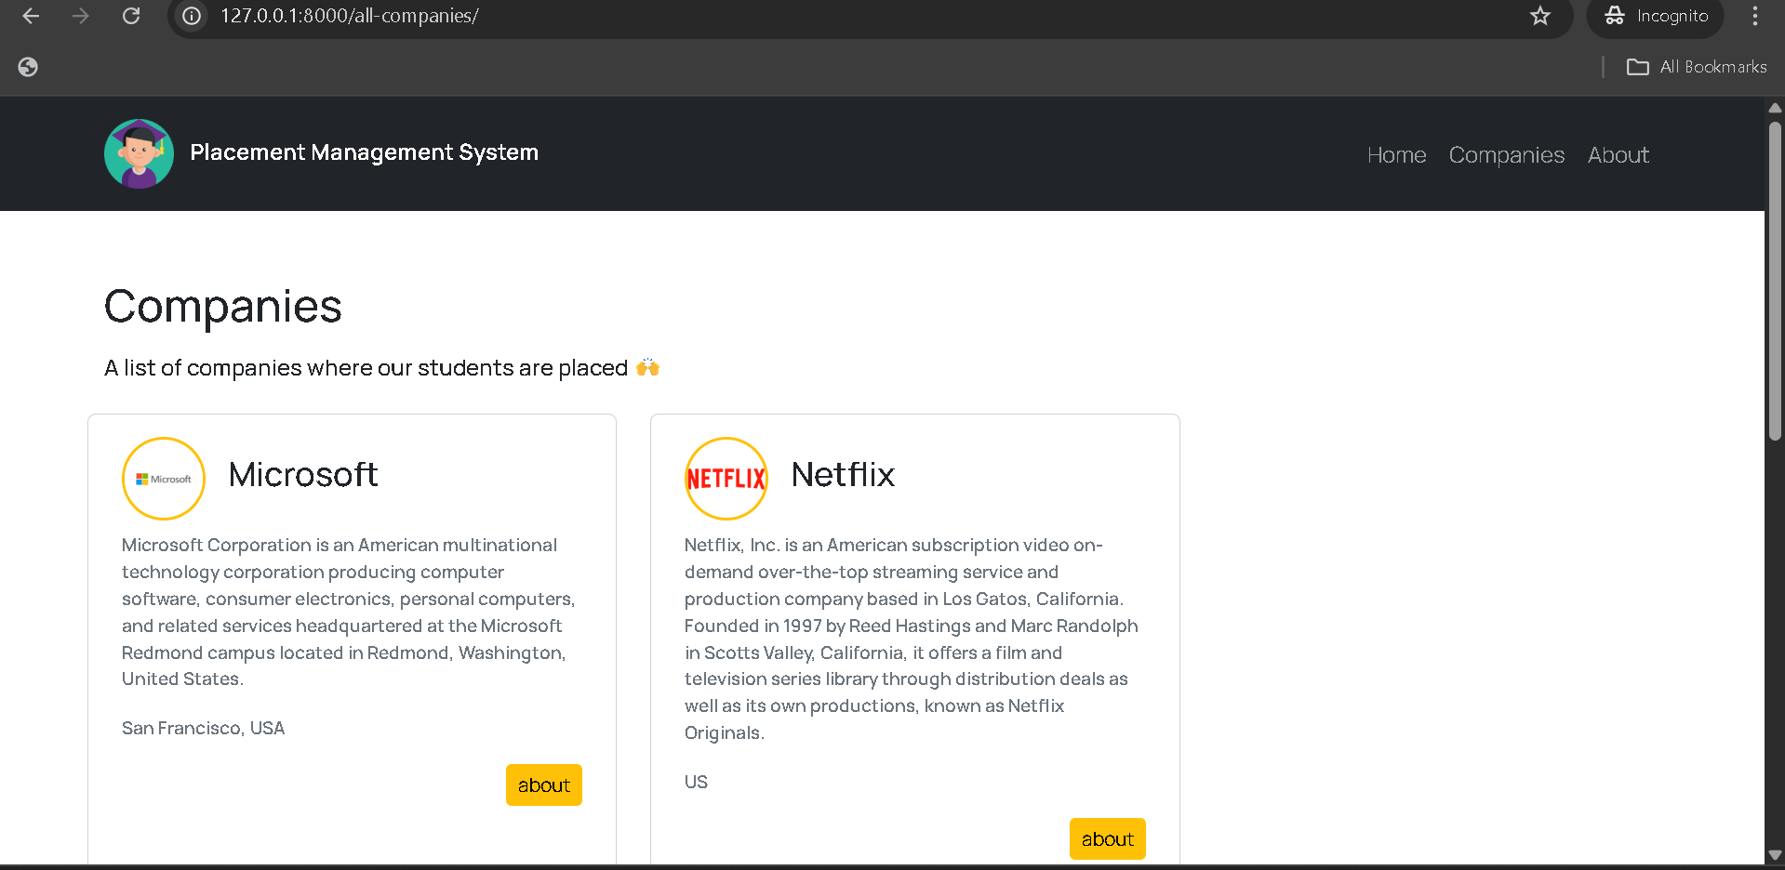Screen dimensions: 1785x870
Task: Open the About navigation item
Action: 1618,154
